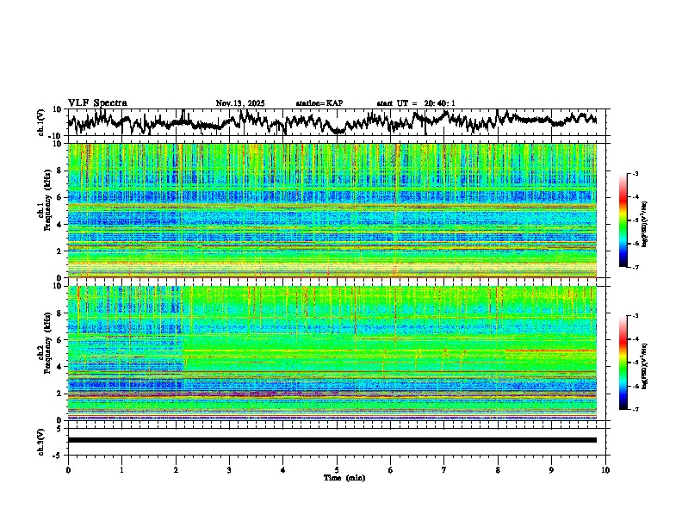The image size is (682, 527).
Task: Click time axis tick label "6"
Action: click(391, 470)
